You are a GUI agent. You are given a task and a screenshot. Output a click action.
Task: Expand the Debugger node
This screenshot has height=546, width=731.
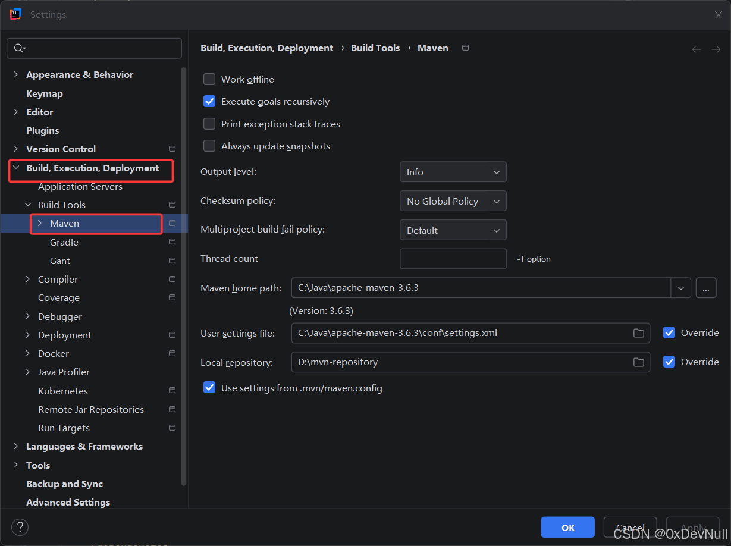[28, 316]
